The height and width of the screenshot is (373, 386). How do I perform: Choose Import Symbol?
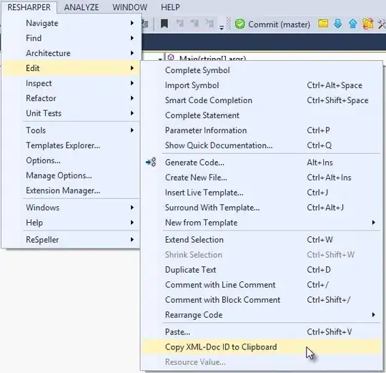point(262,85)
